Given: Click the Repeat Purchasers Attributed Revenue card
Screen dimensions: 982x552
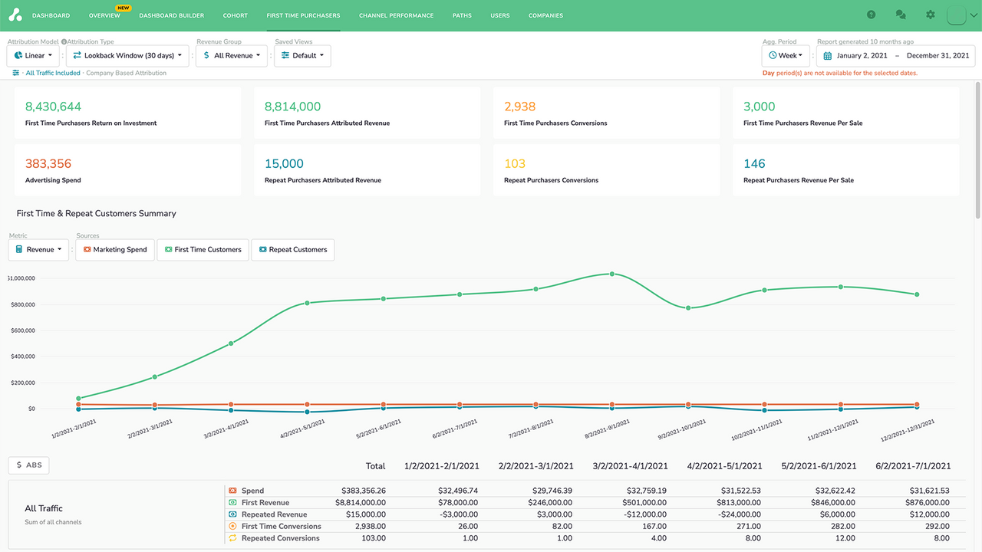Looking at the screenshot, I should pyautogui.click(x=367, y=170).
